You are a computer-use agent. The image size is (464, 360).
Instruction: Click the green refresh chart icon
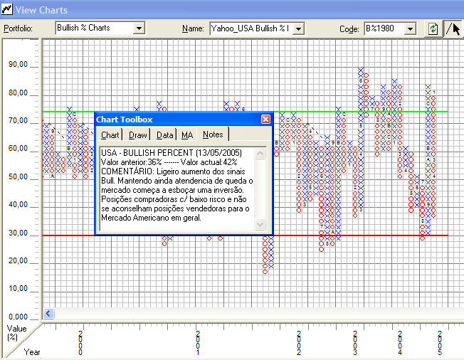[x=433, y=28]
